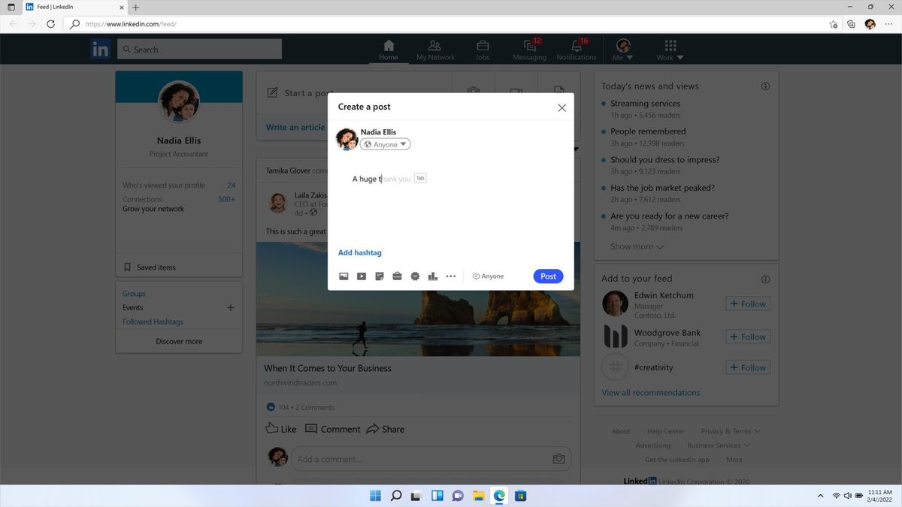Viewport: 902px width, 507px height.
Task: Add a photo to the post
Action: [x=344, y=276]
